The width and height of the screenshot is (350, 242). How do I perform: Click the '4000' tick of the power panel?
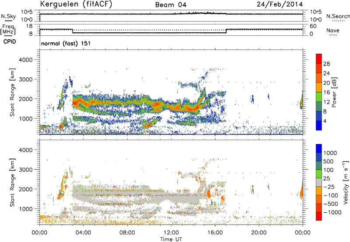pos(26,60)
